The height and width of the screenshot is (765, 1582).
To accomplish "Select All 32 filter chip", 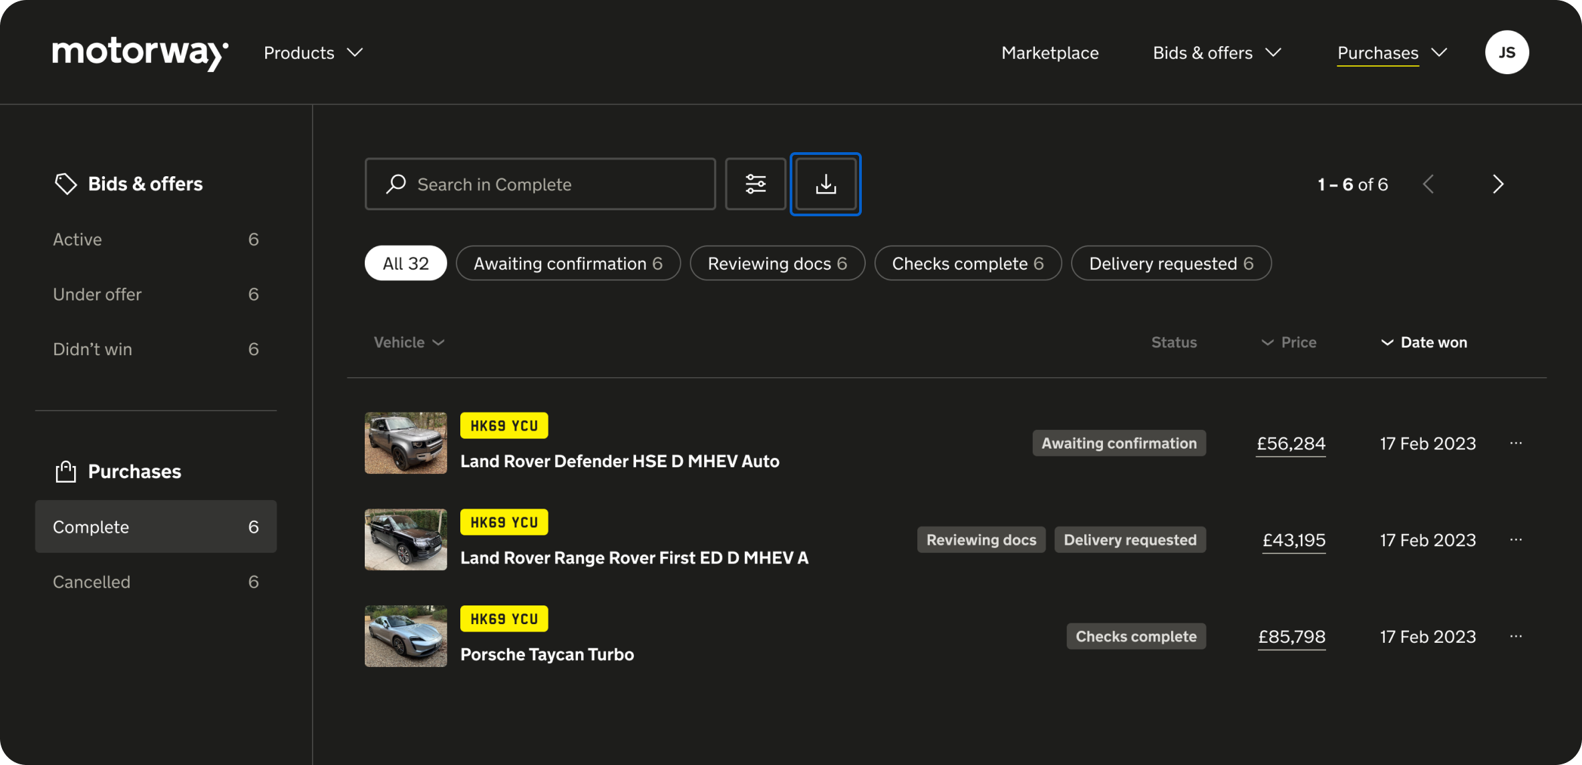I will pos(406,263).
